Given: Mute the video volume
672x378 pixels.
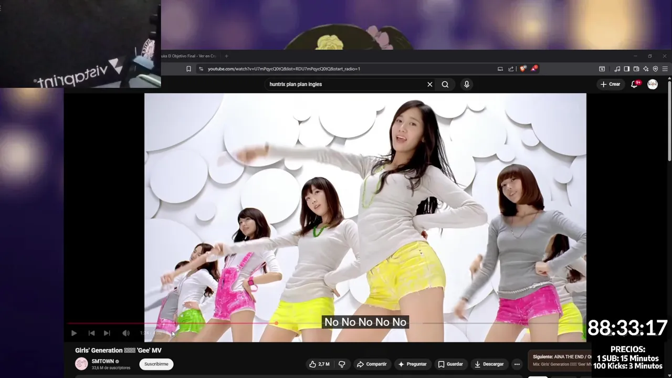Looking at the screenshot, I should click(x=126, y=333).
